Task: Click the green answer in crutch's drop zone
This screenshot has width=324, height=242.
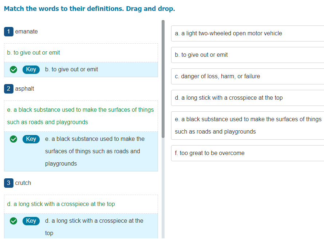Action: 61,204
